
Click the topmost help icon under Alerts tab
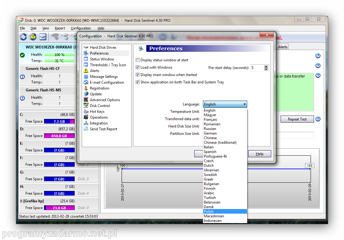click(x=318, y=56)
